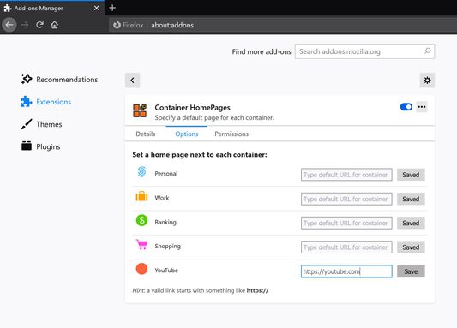Image resolution: width=457 pixels, height=328 pixels.
Task: Click the Banking container URL field
Action: pos(346,223)
